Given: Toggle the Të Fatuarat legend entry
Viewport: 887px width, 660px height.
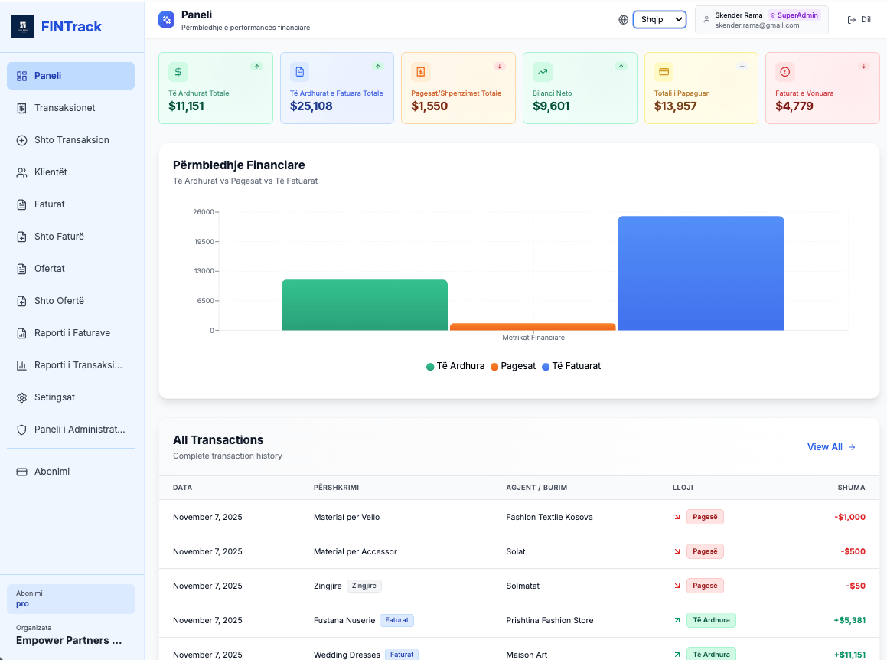Looking at the screenshot, I should coord(570,366).
